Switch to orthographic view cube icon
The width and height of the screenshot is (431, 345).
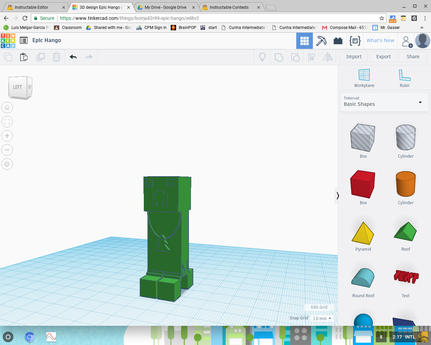(7, 164)
